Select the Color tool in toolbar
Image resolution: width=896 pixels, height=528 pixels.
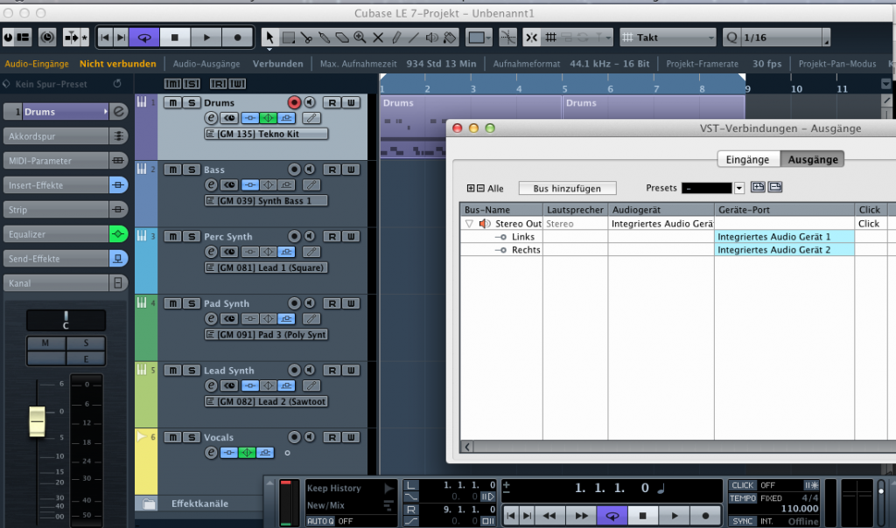[451, 38]
